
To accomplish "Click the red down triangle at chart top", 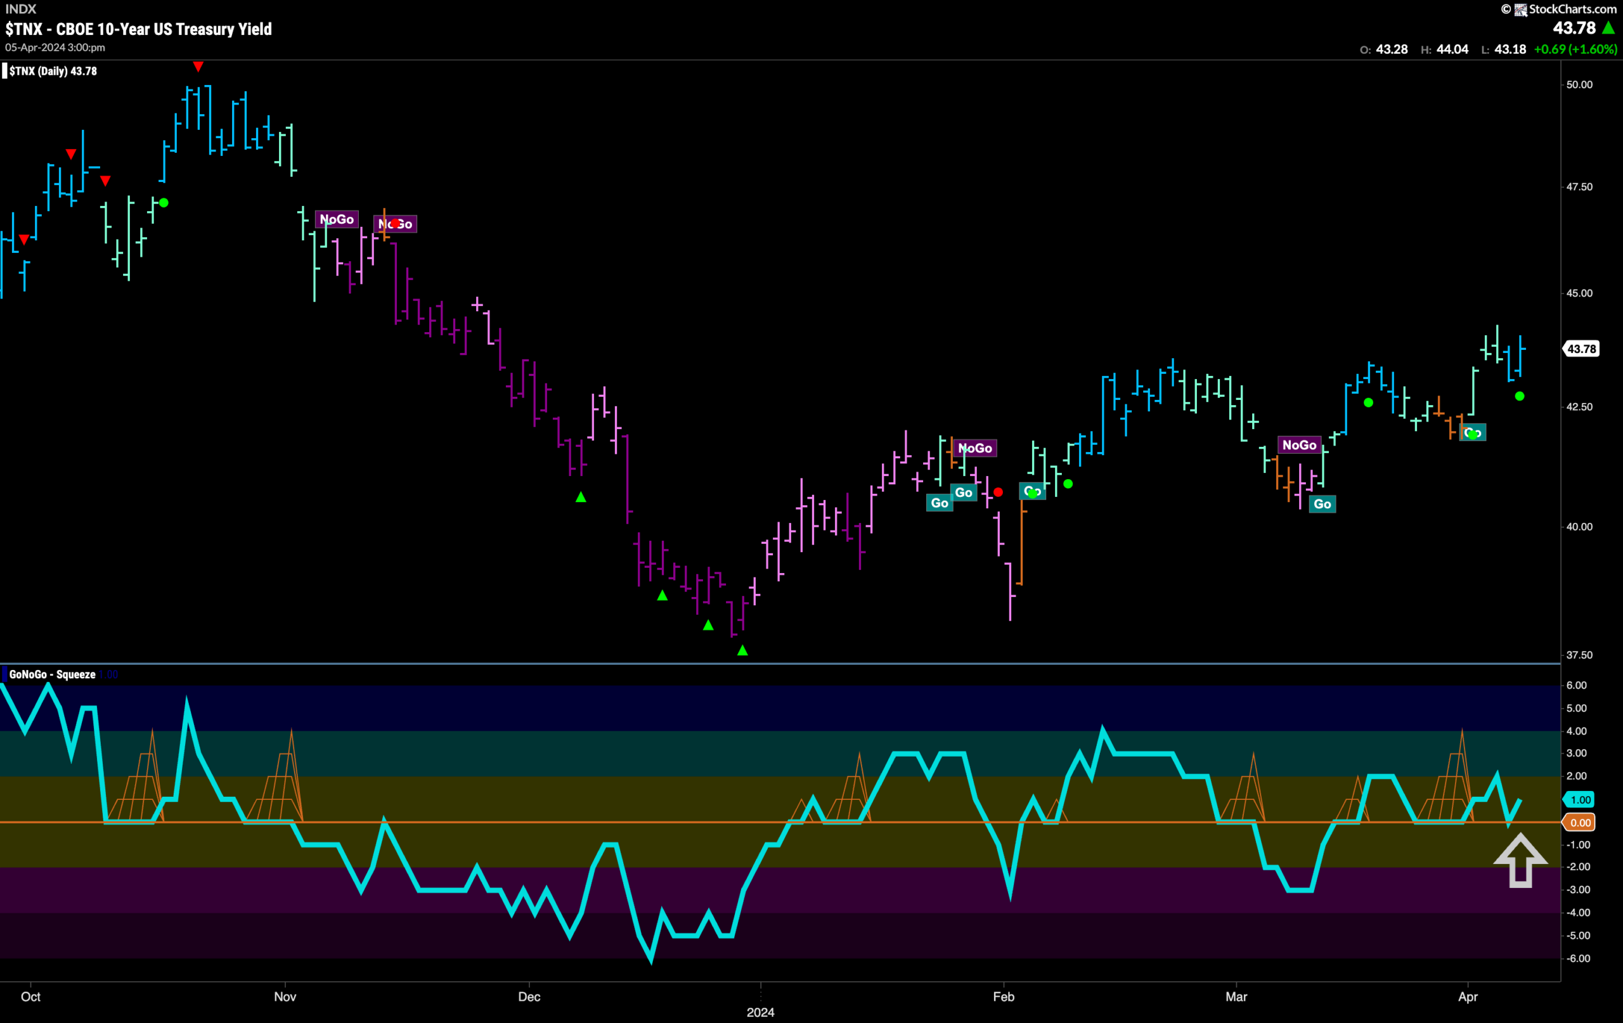I will tap(198, 66).
